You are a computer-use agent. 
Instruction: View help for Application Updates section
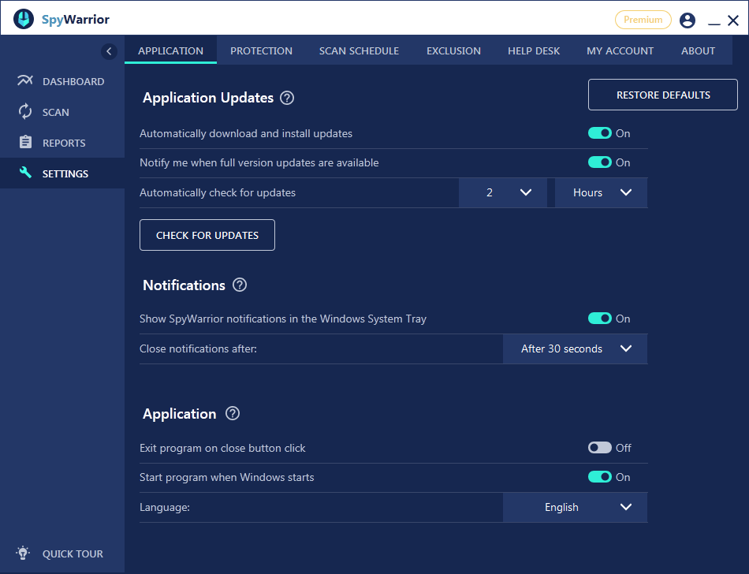point(287,98)
